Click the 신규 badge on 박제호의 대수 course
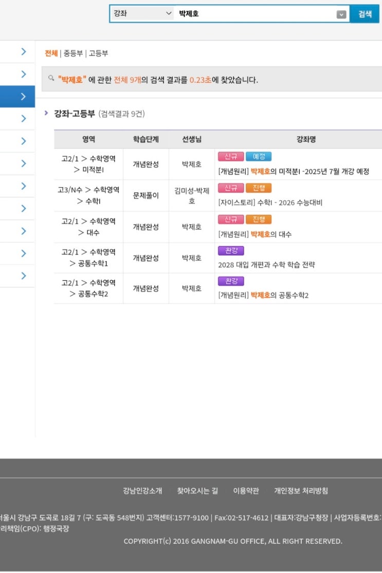The image size is (382, 573). (231, 219)
